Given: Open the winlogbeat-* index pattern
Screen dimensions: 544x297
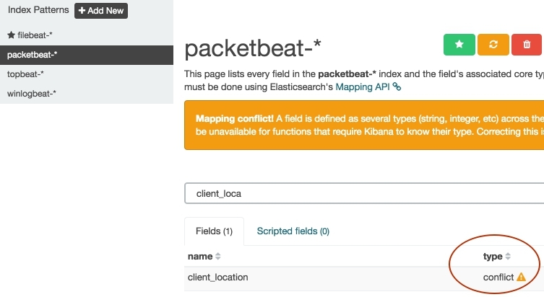Looking at the screenshot, I should pyautogui.click(x=32, y=93).
